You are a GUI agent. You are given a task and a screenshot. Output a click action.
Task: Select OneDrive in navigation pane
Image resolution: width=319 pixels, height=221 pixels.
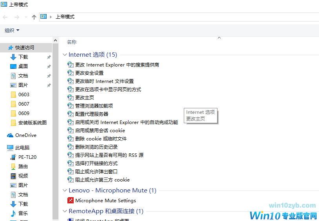26,135
